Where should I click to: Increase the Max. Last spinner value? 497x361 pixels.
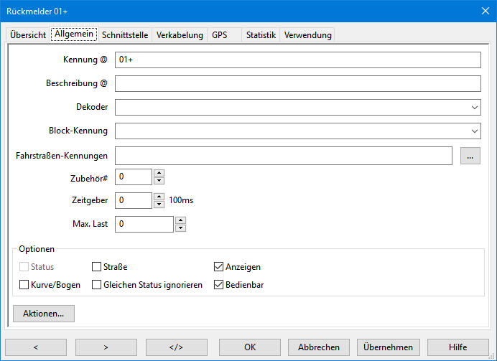click(181, 220)
